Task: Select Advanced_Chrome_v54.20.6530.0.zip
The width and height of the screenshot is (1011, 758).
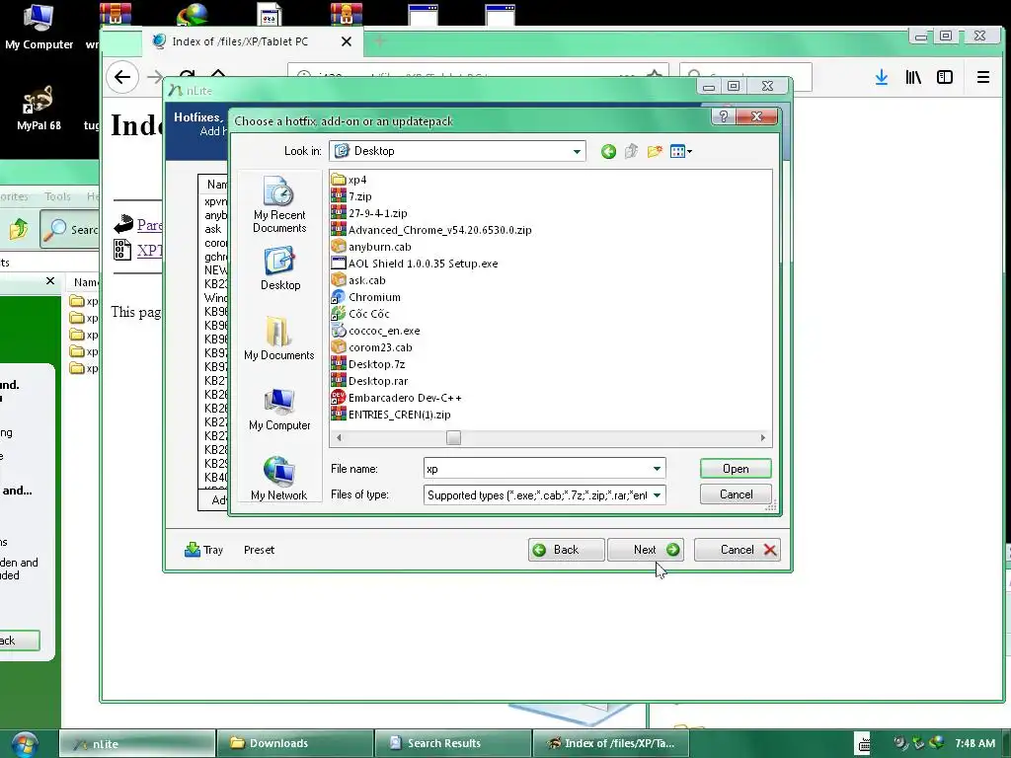Action: coord(431,230)
